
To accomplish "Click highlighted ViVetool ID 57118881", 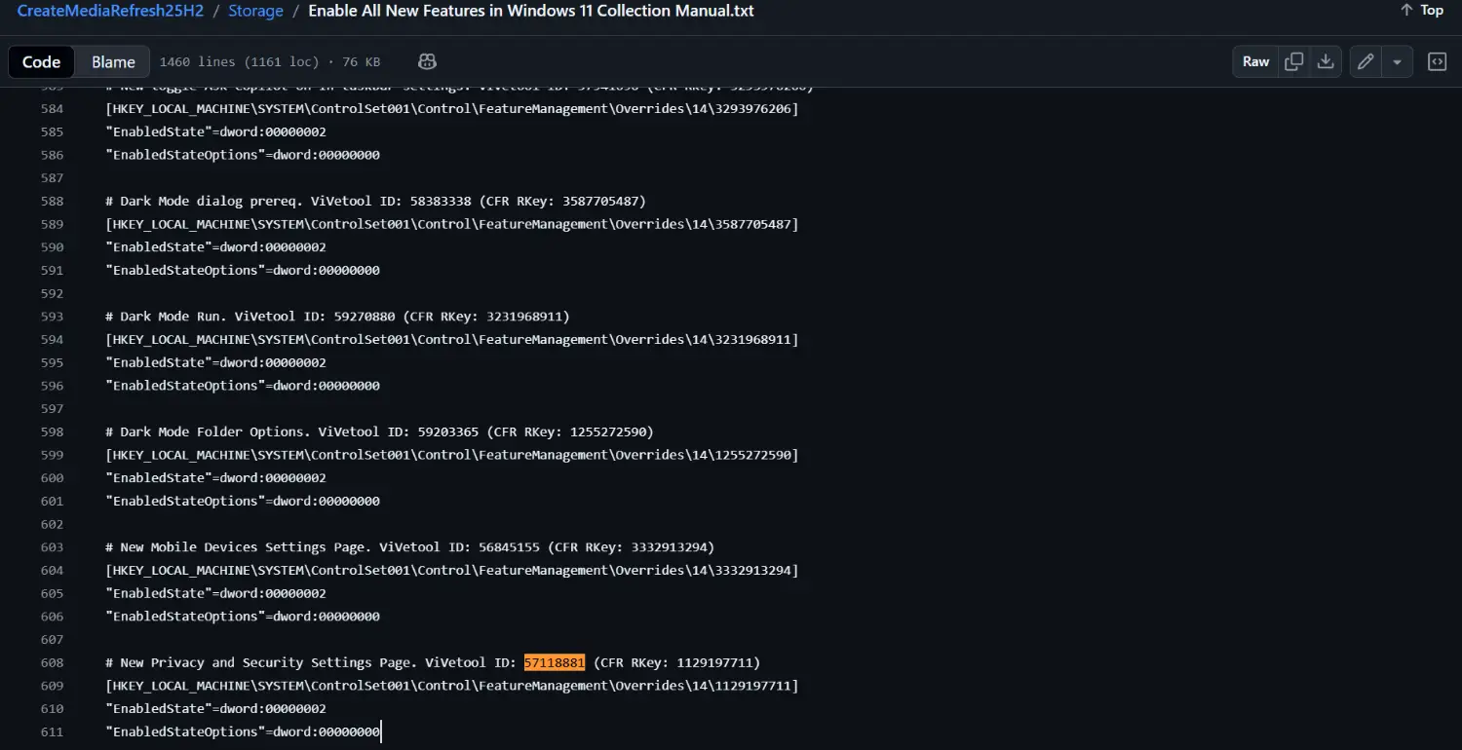I will click(555, 662).
